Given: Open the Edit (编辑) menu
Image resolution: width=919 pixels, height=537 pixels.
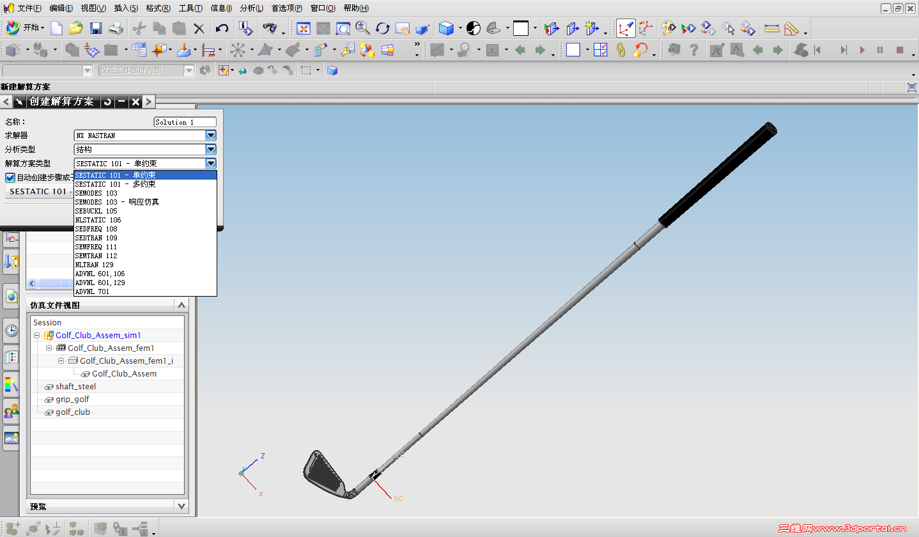Looking at the screenshot, I should click(x=61, y=8).
